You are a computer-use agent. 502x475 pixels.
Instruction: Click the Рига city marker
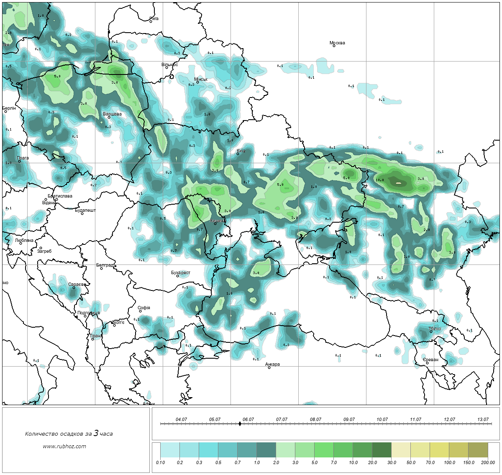(151, 21)
